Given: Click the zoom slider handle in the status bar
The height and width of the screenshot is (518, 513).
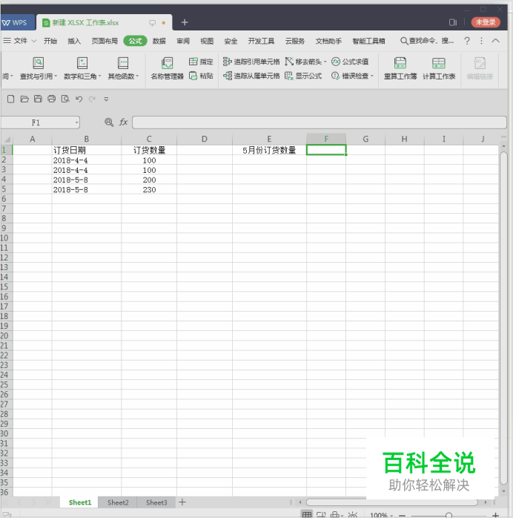Looking at the screenshot, I should pos(449,515).
